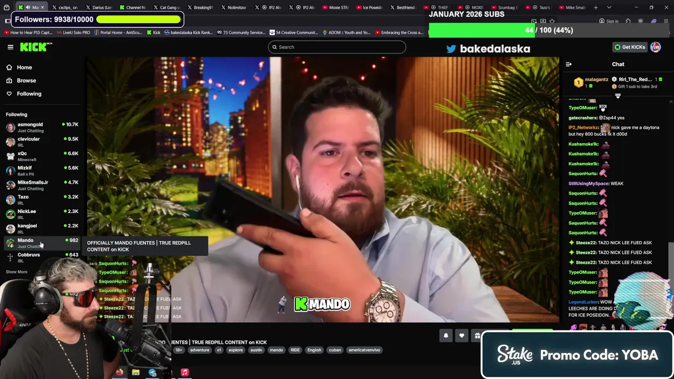Bookmark this page with the star icon
Viewport: 674px width, 379px height.
[552, 21]
